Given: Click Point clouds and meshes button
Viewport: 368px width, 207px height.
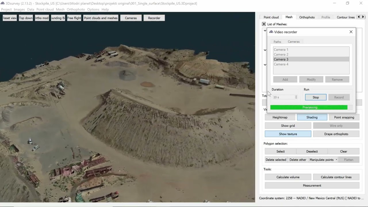Looking at the screenshot, I should [x=101, y=18].
